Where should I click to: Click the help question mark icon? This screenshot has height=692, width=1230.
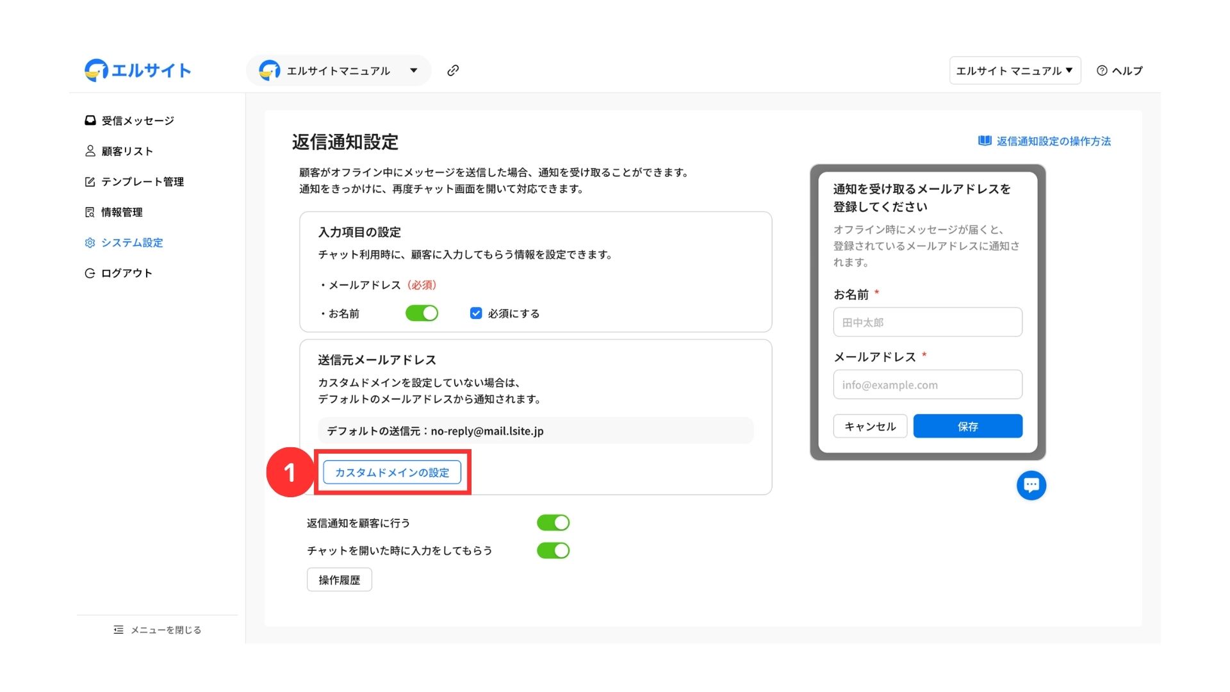1102,71
